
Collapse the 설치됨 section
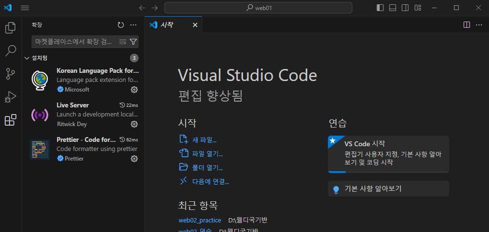coord(26,58)
